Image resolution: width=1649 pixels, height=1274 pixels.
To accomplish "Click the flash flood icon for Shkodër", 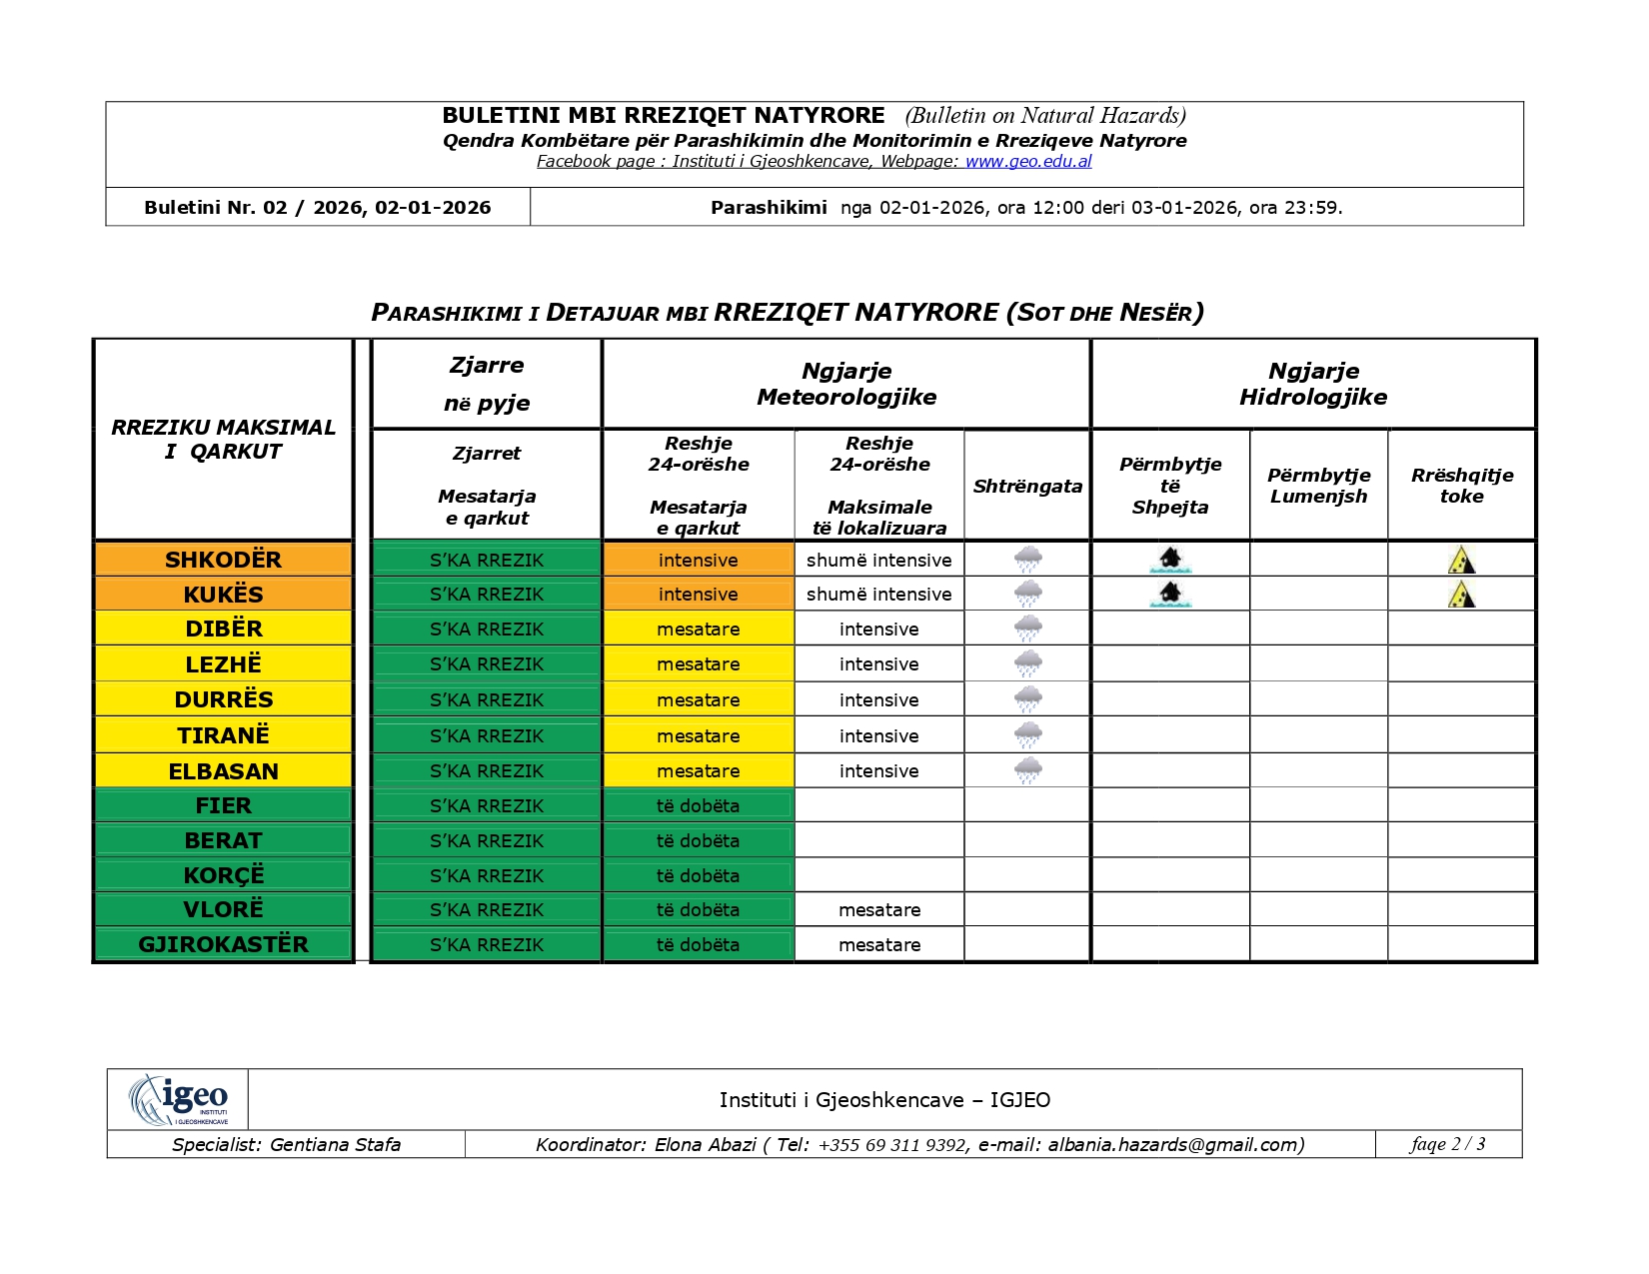I will click(1170, 560).
